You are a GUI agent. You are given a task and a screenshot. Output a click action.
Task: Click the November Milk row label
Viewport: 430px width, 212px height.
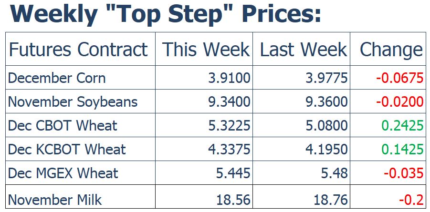pyautogui.click(x=55, y=200)
